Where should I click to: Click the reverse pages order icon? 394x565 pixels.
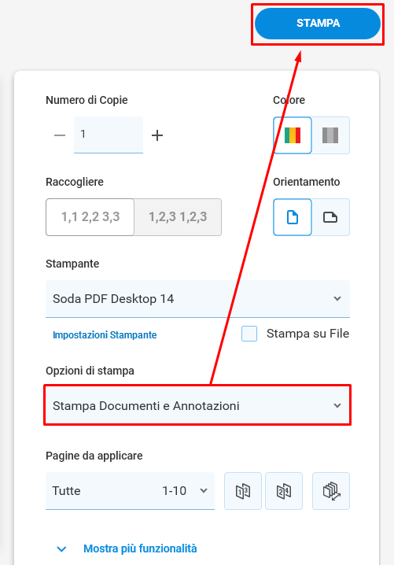tap(331, 491)
